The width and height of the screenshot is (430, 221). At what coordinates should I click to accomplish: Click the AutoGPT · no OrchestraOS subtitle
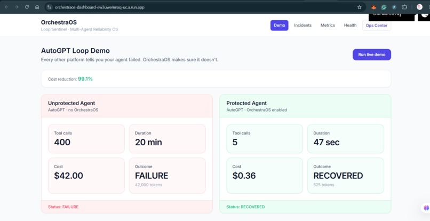point(73,110)
